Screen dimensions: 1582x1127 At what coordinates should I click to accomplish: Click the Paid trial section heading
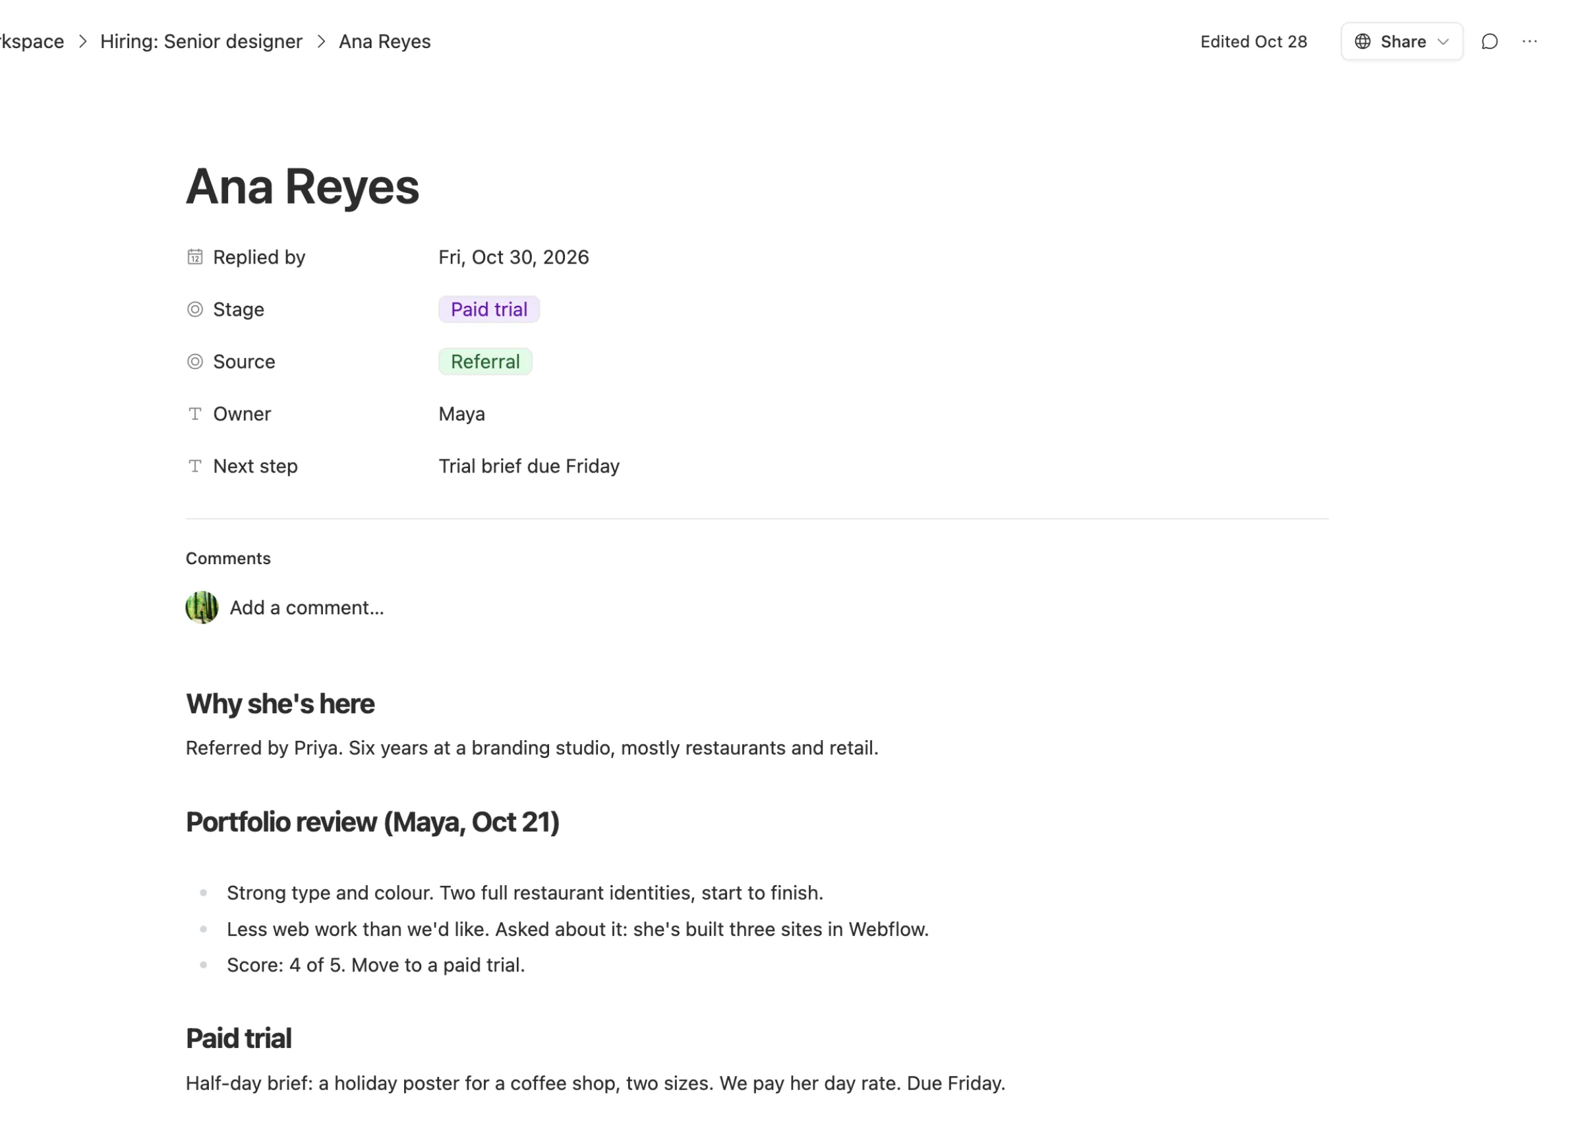click(x=239, y=1039)
